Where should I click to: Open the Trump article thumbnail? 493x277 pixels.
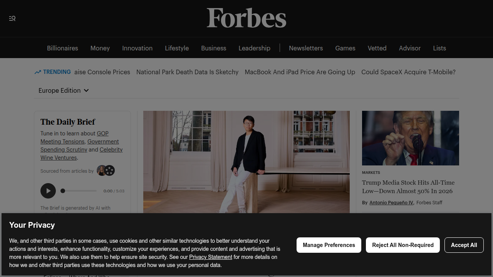(x=411, y=138)
